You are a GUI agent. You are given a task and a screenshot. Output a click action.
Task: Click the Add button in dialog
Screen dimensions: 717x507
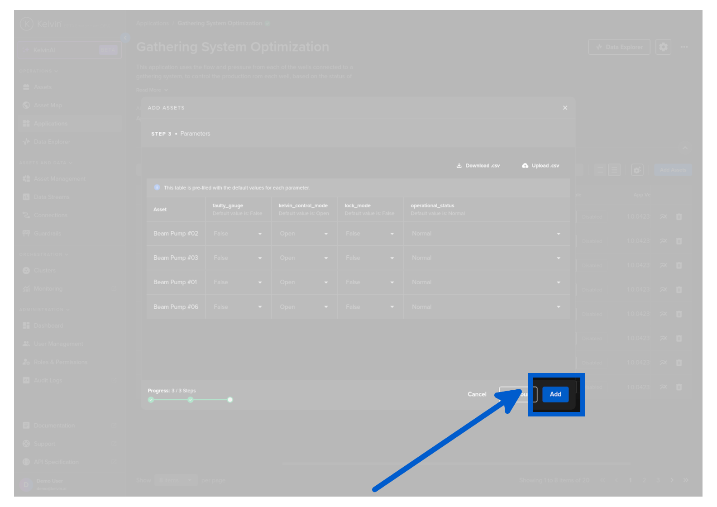[x=555, y=394]
